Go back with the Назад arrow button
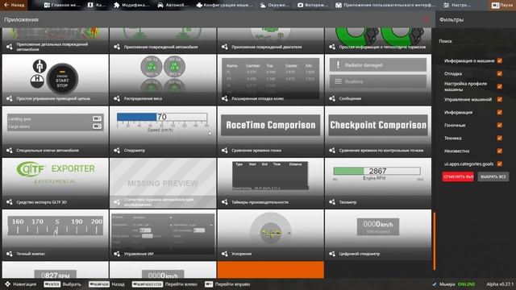Viewport: 516px width, 290px height. click(15, 5)
